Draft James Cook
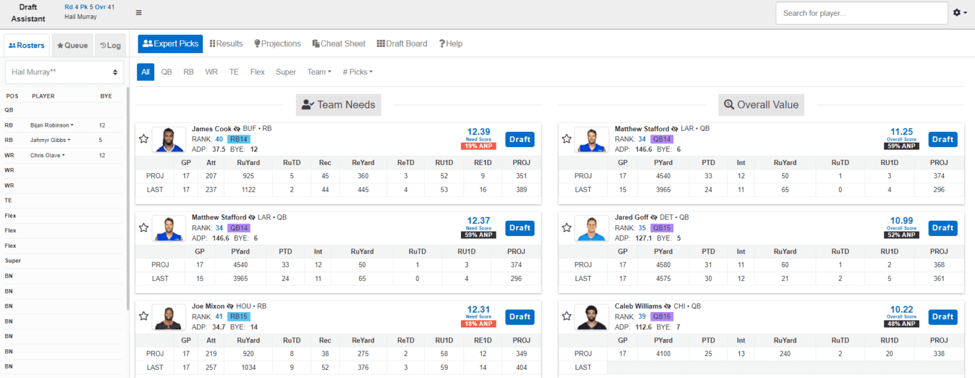 click(519, 139)
